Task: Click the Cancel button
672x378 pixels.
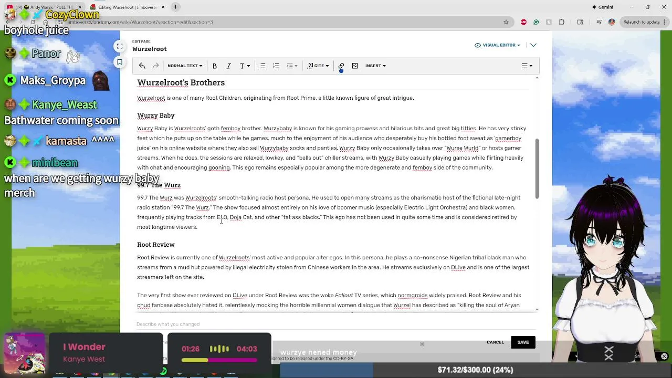Action: coord(495,342)
